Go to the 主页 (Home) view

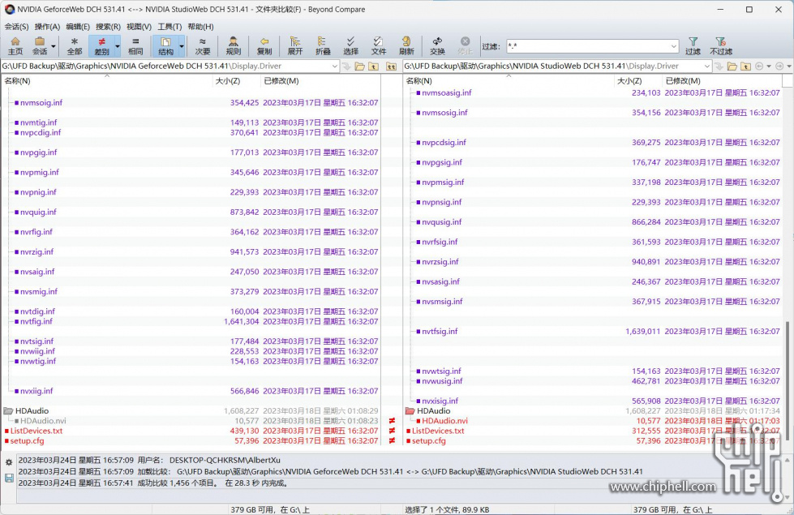point(15,46)
